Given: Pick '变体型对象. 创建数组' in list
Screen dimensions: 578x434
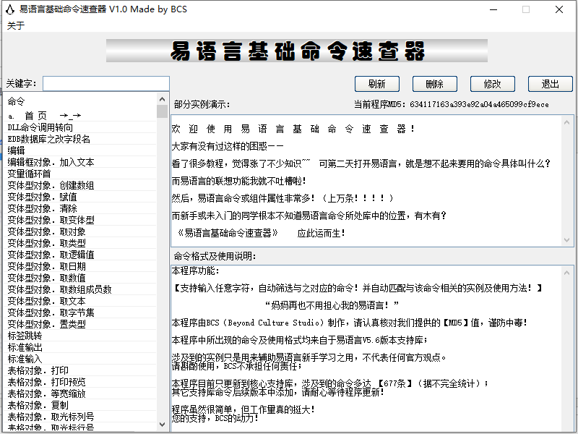Looking at the screenshot, I should (51, 185).
